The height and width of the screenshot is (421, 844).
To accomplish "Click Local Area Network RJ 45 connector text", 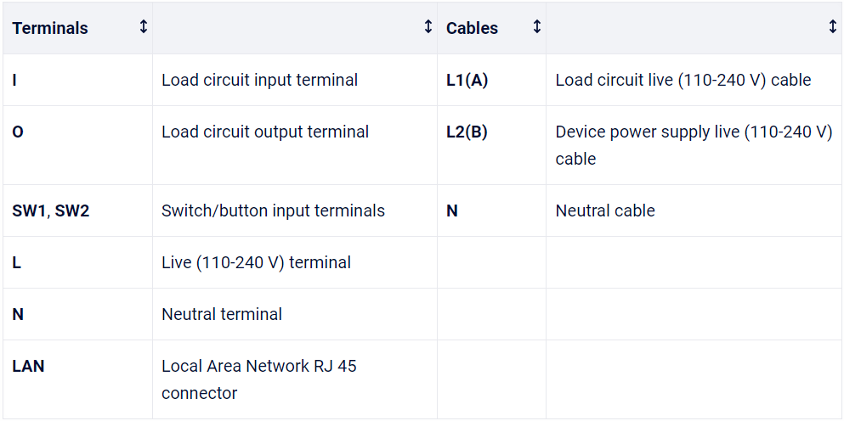I will 258,379.
